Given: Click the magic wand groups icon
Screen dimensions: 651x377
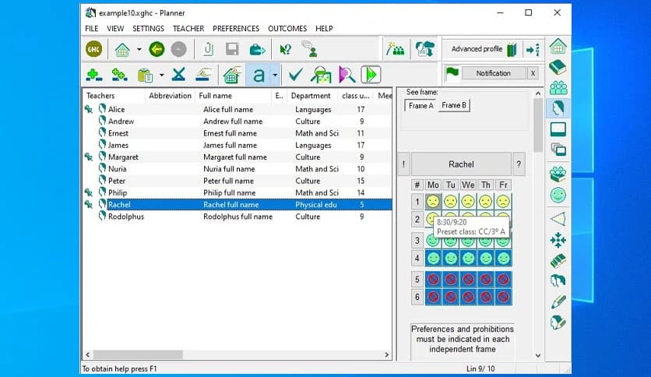Looking at the screenshot, I should tap(396, 49).
